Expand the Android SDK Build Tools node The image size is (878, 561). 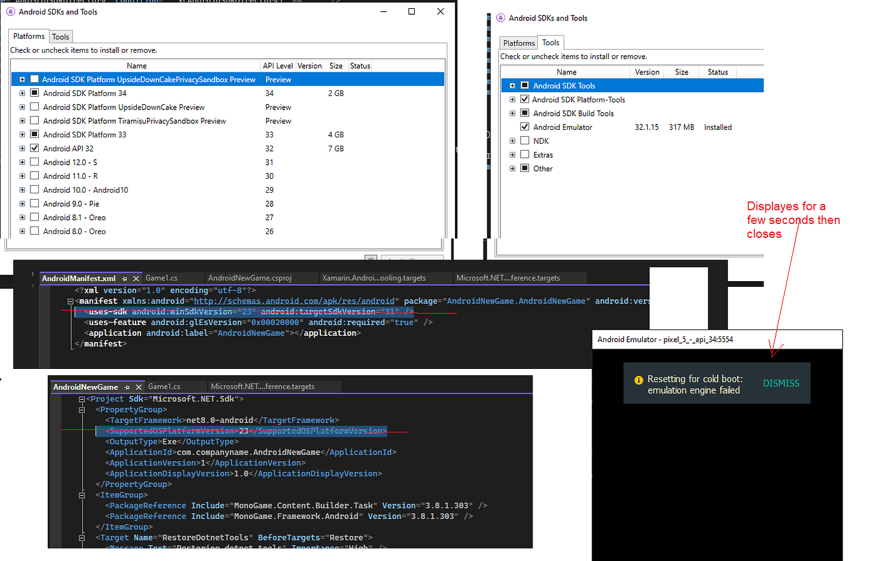tap(513, 113)
